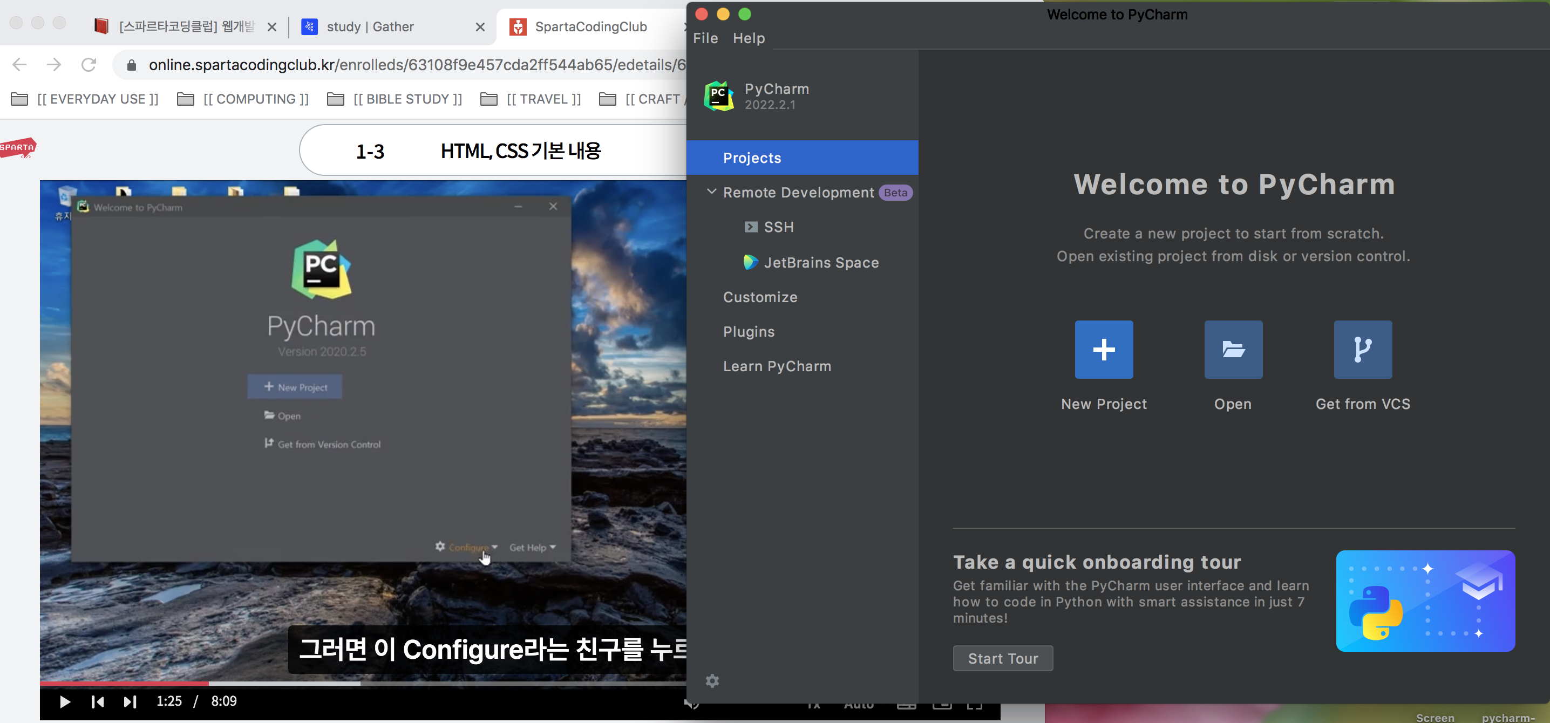
Task: Skip to previous video with the previous button
Action: (x=98, y=701)
